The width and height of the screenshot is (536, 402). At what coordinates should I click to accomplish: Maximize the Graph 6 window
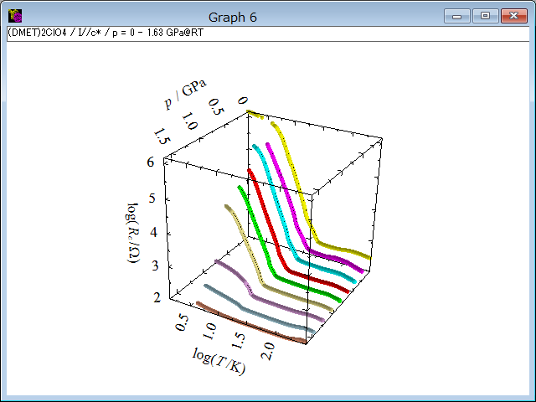point(485,16)
